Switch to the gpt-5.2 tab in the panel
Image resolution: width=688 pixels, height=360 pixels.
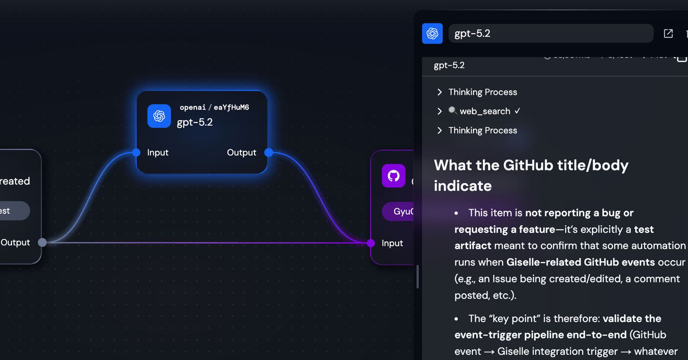[449, 65]
